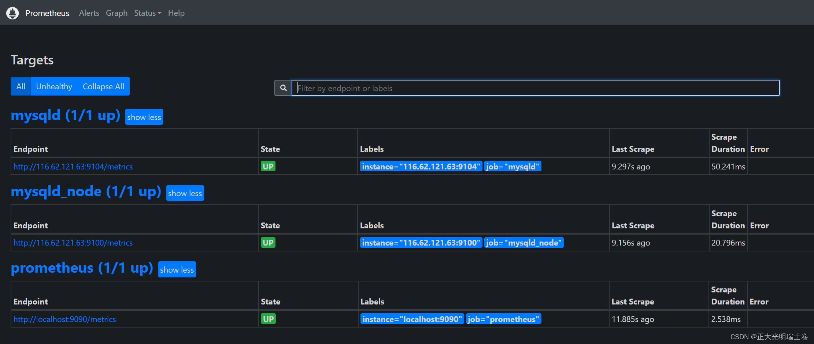Screen dimensions: 814x344
Task: Switch to Unhealthy targets view
Action: (54, 86)
